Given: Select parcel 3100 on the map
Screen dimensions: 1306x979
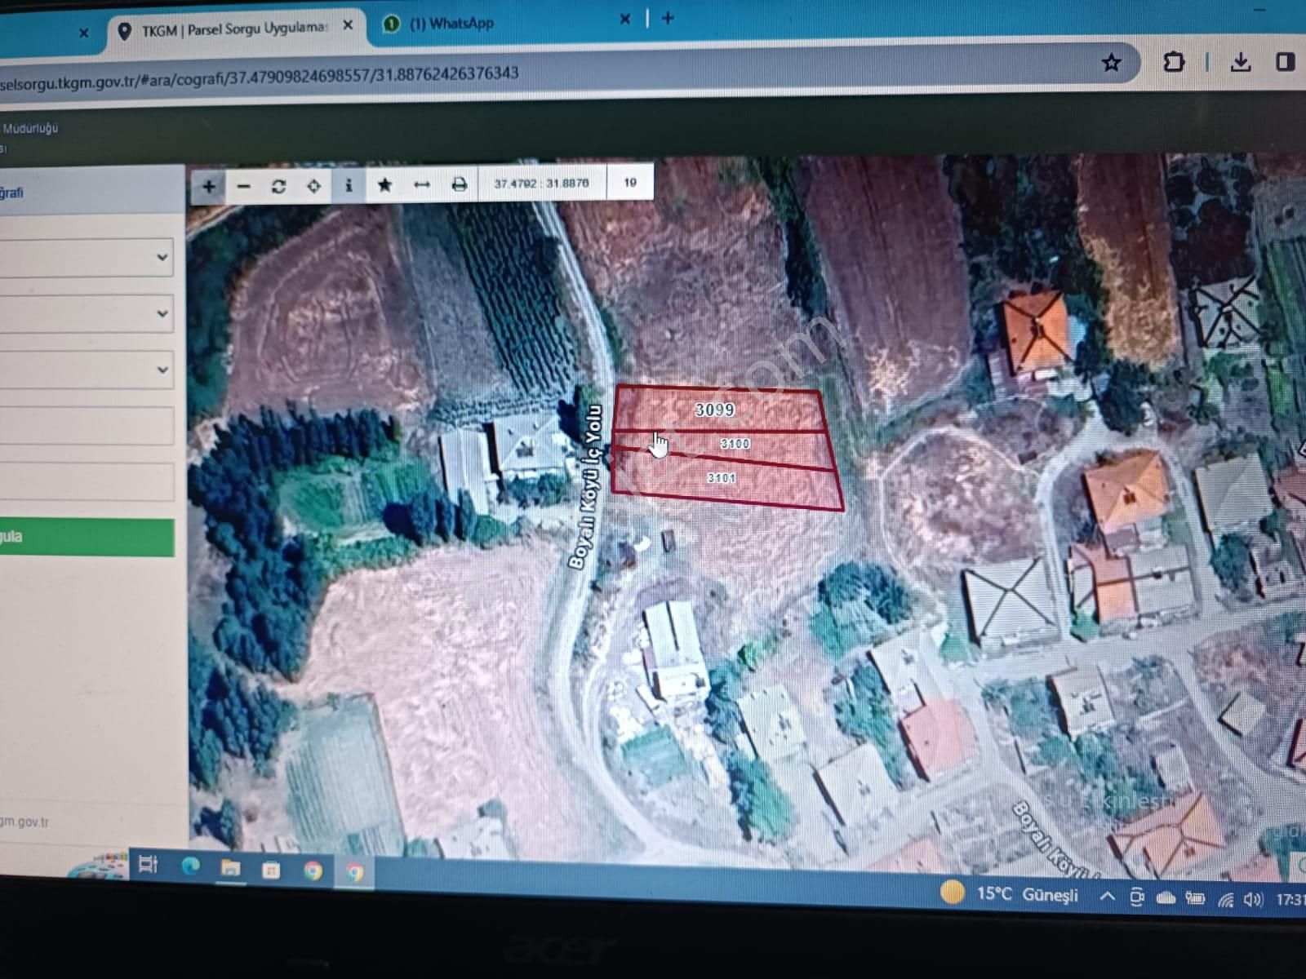Looking at the screenshot, I should point(735,444).
